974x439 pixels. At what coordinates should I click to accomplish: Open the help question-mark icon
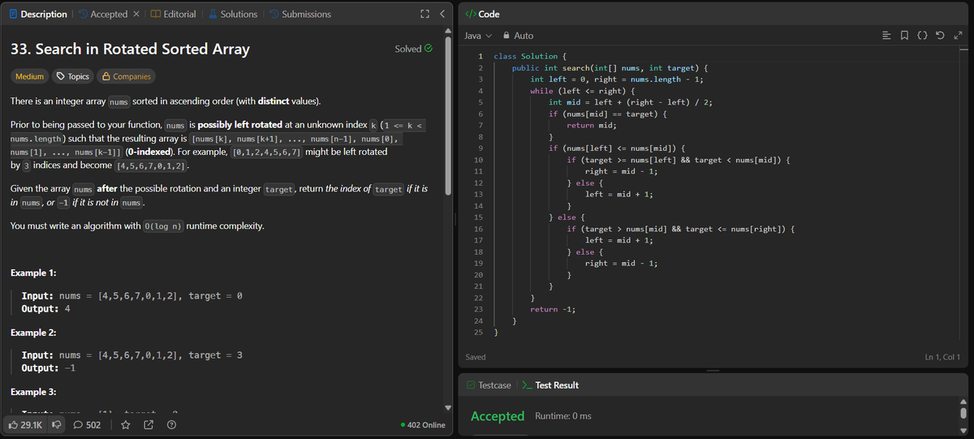point(171,424)
